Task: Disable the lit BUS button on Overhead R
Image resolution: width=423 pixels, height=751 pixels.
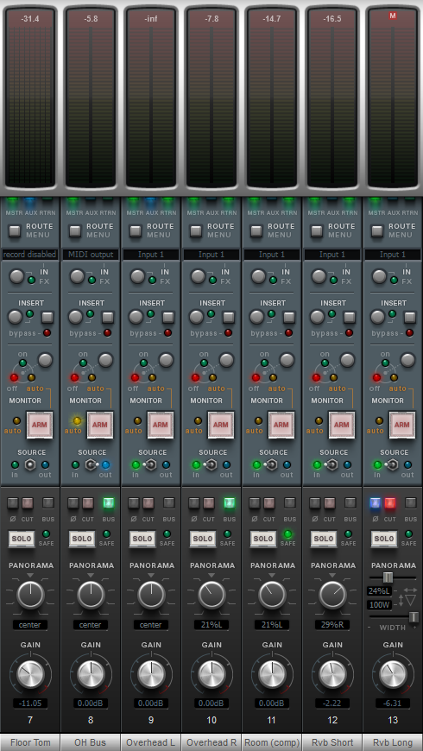Action: pyautogui.click(x=229, y=503)
